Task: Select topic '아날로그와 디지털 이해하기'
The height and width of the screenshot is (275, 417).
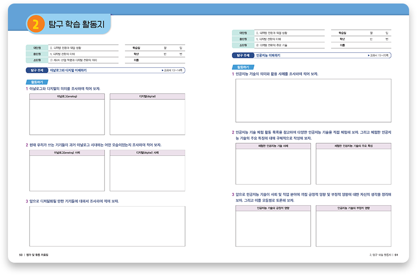Action: coord(68,70)
